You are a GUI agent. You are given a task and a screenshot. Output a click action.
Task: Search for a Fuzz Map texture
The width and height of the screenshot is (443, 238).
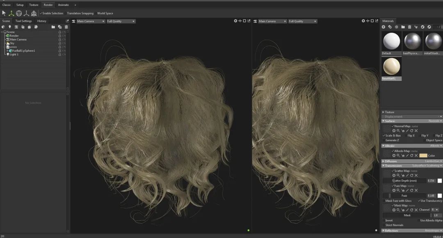(398, 190)
